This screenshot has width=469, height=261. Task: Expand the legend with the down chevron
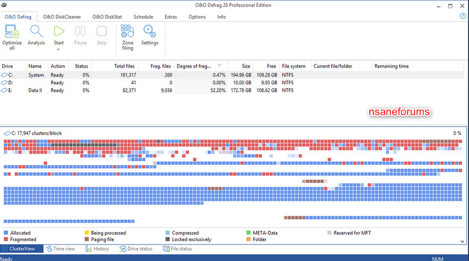pyautogui.click(x=462, y=241)
